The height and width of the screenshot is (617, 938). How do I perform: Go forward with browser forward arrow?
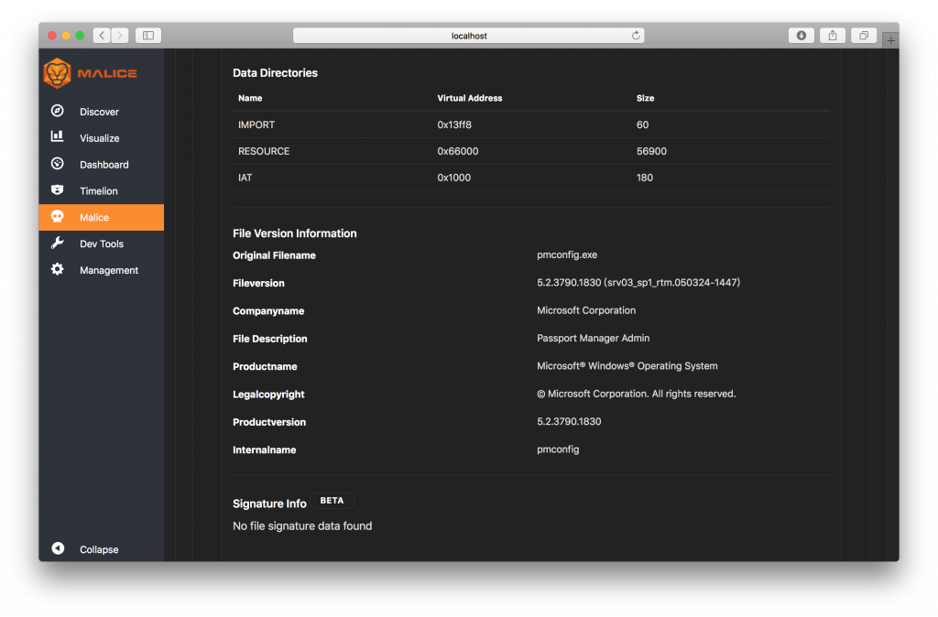tap(120, 36)
